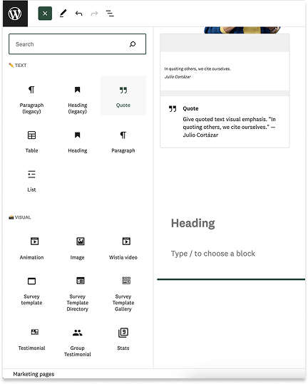Insert the Wistia video block
Viewport: 308px width, 384px height.
tap(123, 249)
